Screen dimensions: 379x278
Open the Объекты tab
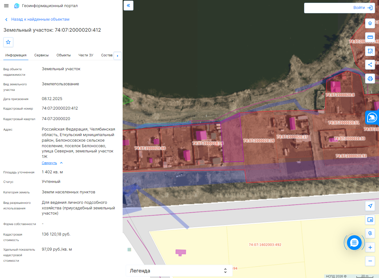point(63,55)
